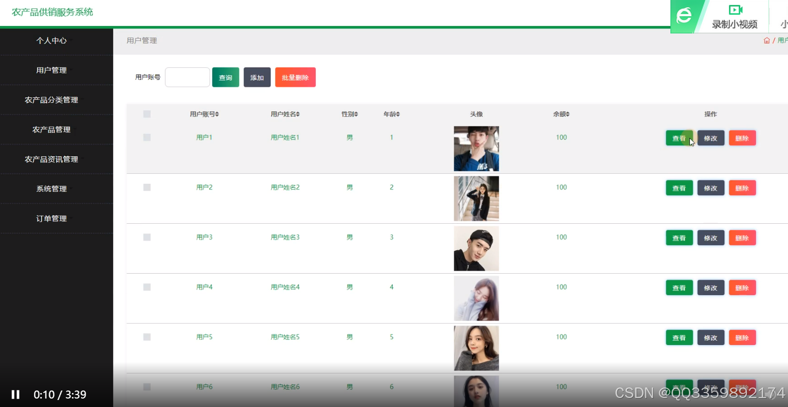Check the checkbox for 用户2 row
The image size is (788, 407).
pyautogui.click(x=147, y=187)
